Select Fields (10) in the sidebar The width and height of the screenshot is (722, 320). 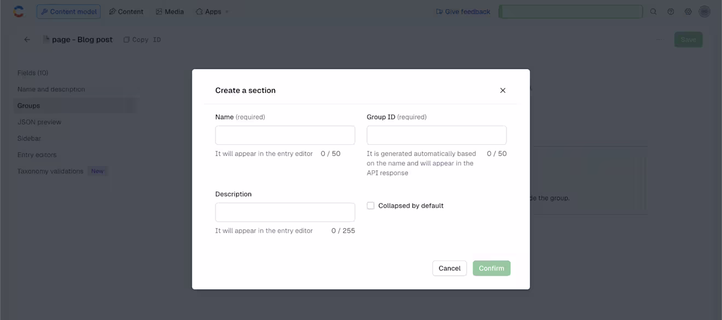[33, 73]
